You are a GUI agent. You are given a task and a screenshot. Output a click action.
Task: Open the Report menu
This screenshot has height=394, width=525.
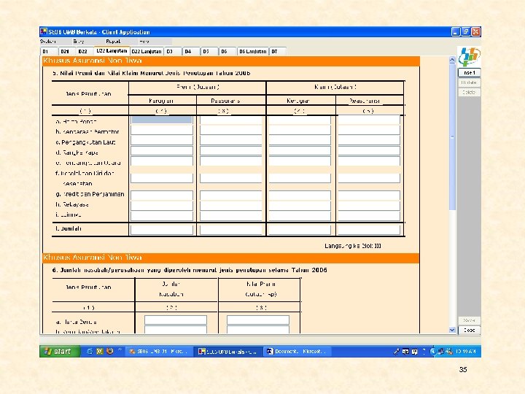point(113,42)
